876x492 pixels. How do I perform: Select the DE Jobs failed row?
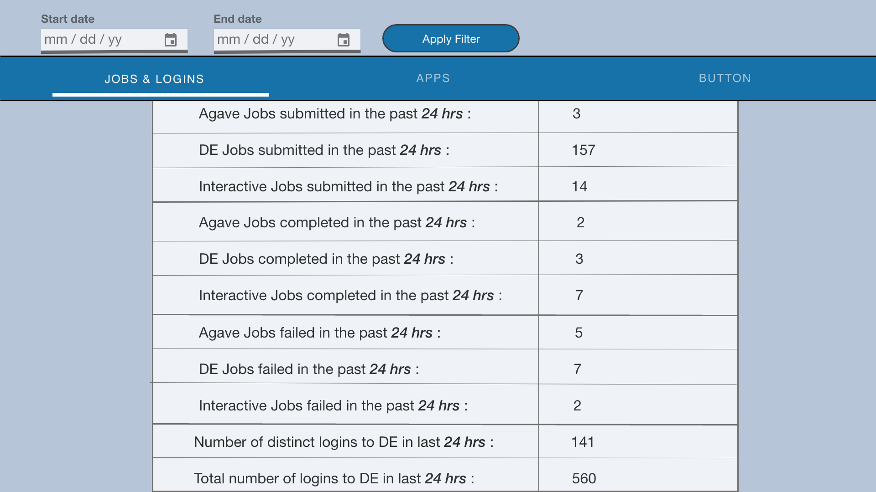(309, 369)
